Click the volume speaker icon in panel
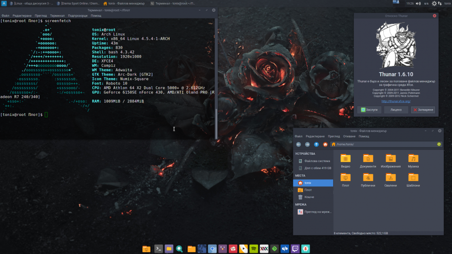The height and width of the screenshot is (254, 452). pos(418,4)
